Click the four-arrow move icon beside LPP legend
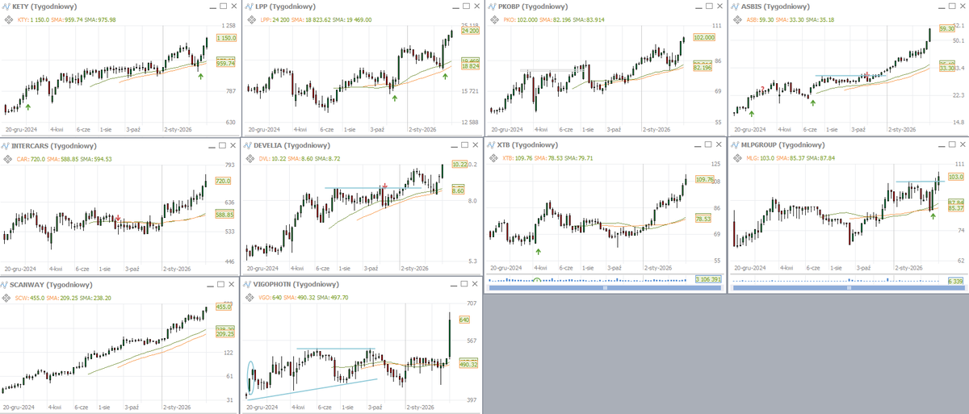 250,19
